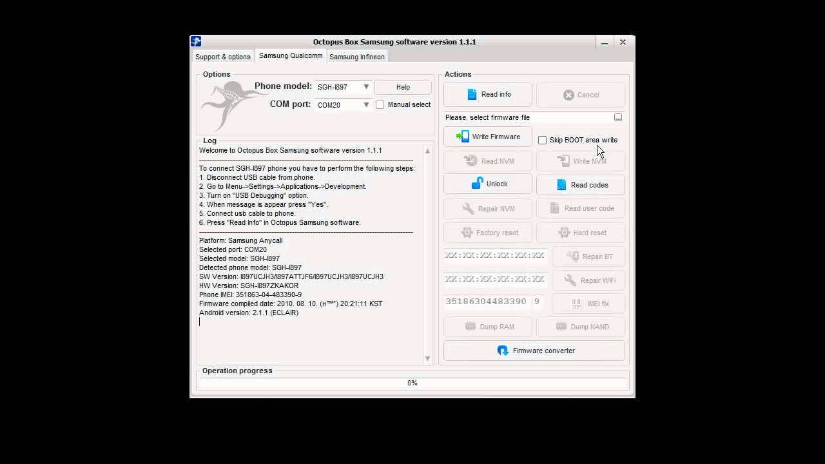Click Read codes button label
825x464 pixels.
(x=590, y=185)
